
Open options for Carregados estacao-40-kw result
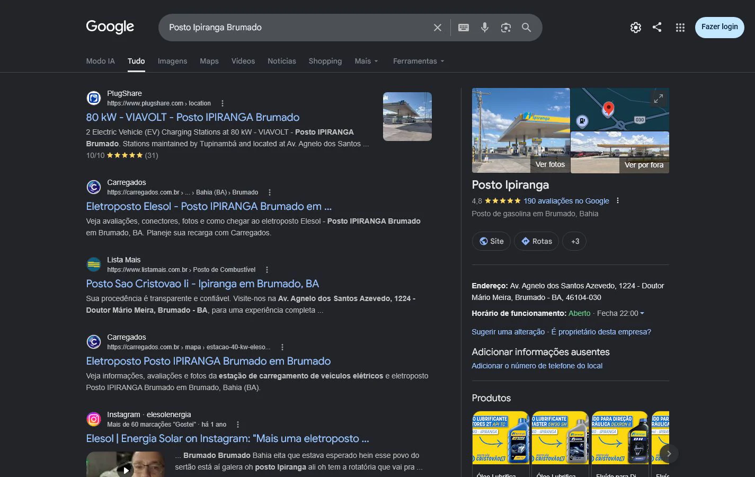click(x=282, y=347)
